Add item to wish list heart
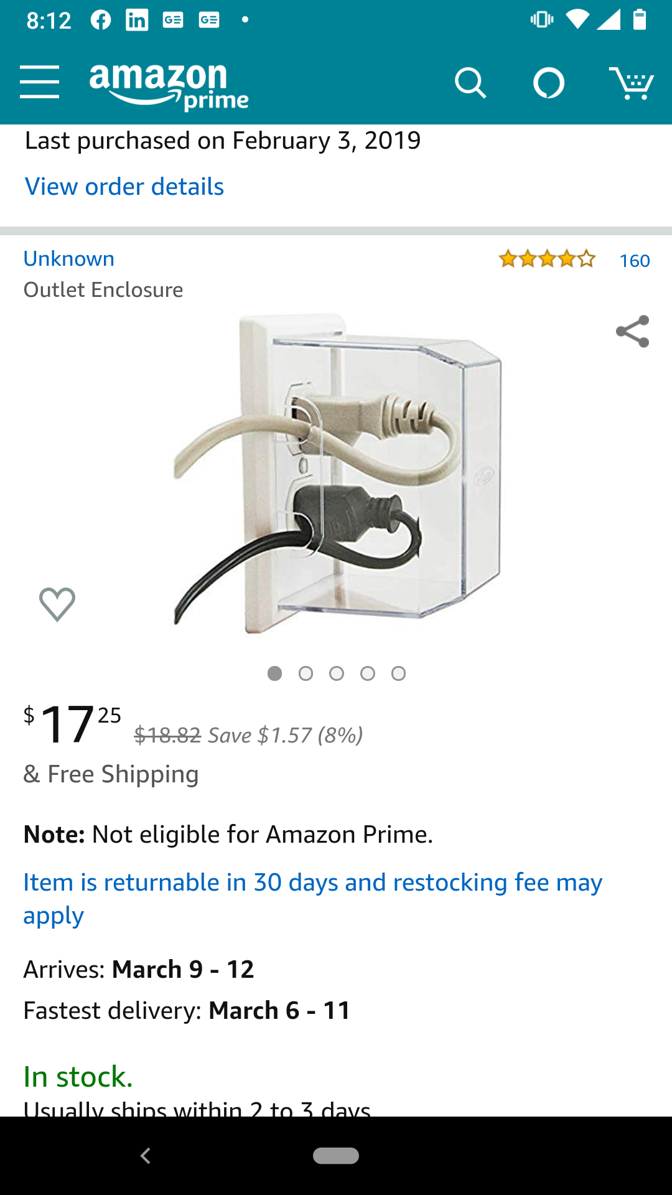The width and height of the screenshot is (672, 1195). [57, 604]
